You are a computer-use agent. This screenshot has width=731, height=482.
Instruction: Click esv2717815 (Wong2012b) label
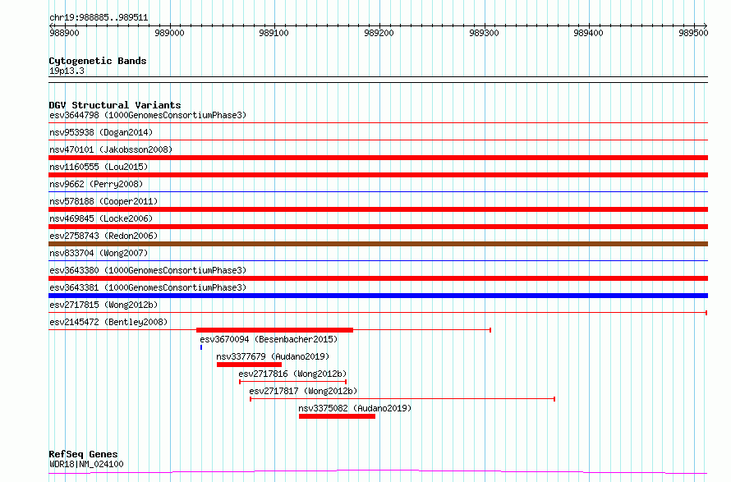103,305
